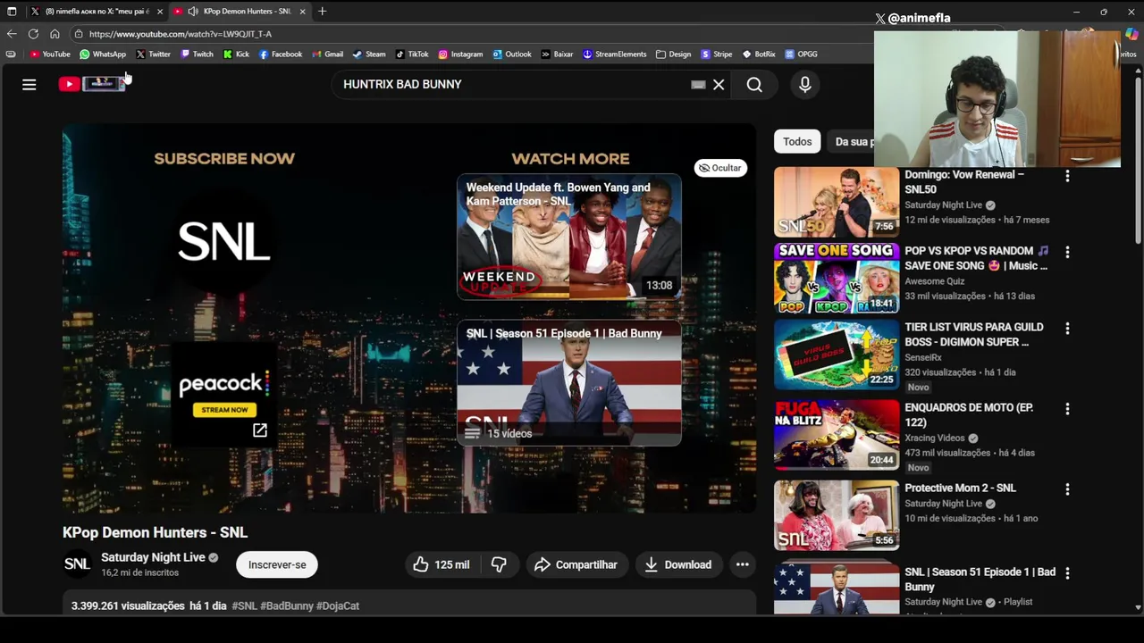Open SNL Season 51 Episode 1 end-screen playlist
Screen dimensions: 1144x643
click(x=569, y=382)
